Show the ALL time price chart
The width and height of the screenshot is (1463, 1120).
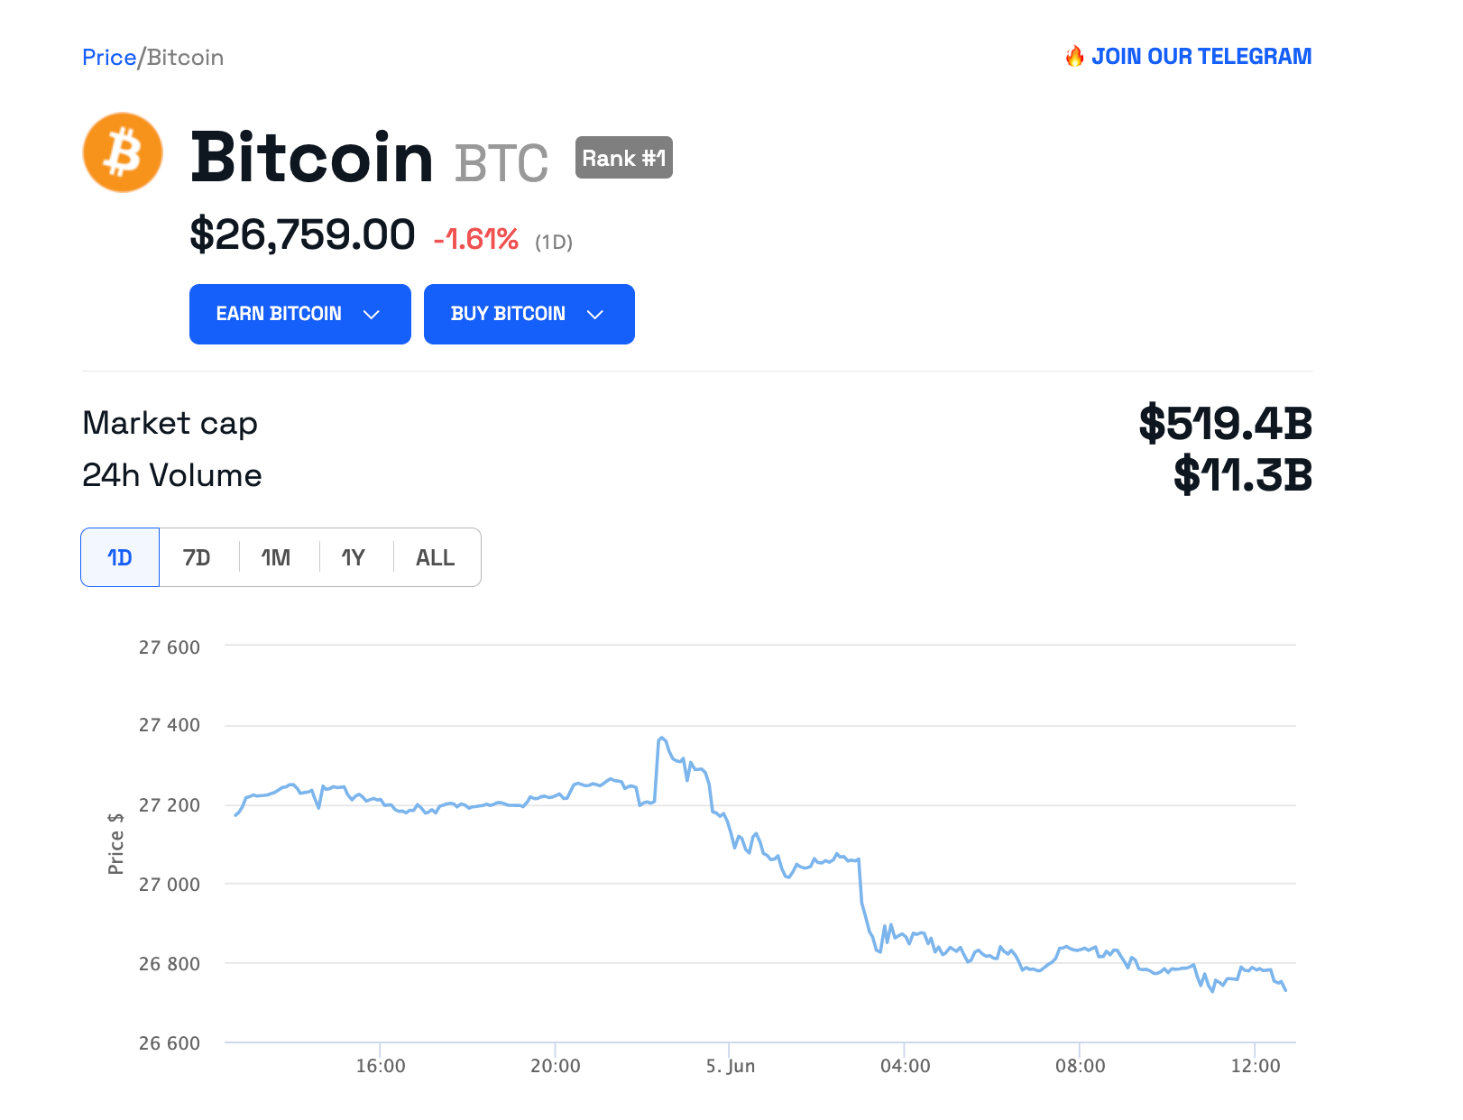click(x=435, y=558)
